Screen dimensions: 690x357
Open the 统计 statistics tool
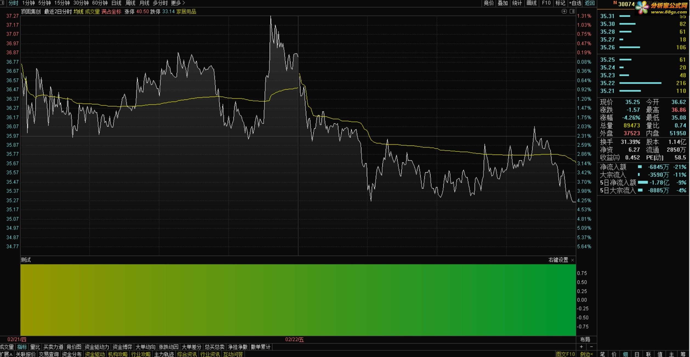517,3
